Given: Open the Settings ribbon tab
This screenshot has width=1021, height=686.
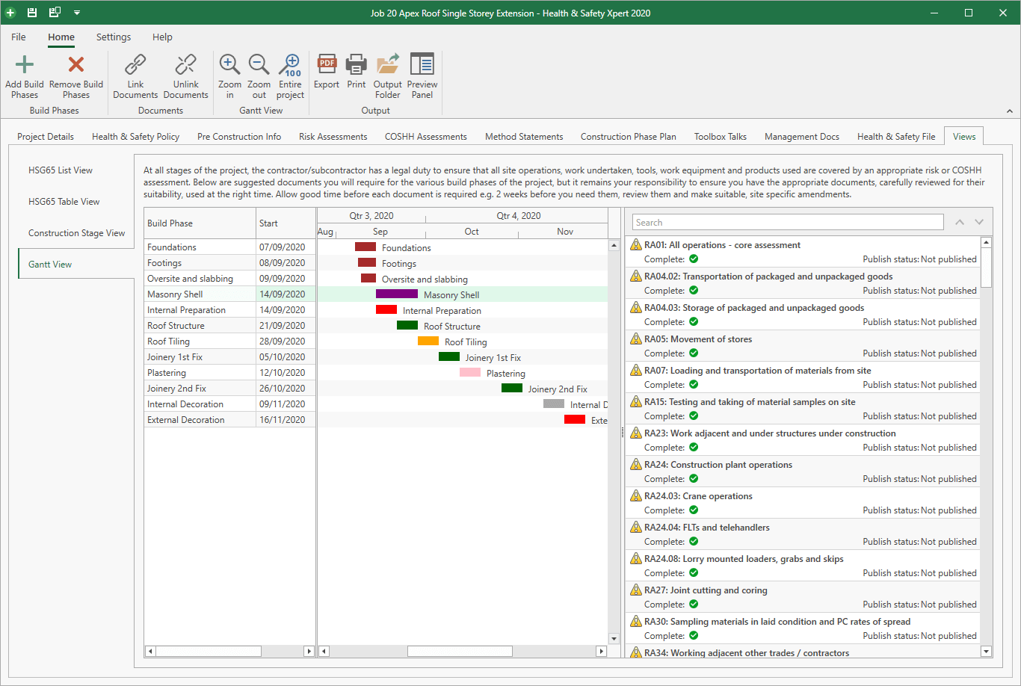Looking at the screenshot, I should (114, 37).
